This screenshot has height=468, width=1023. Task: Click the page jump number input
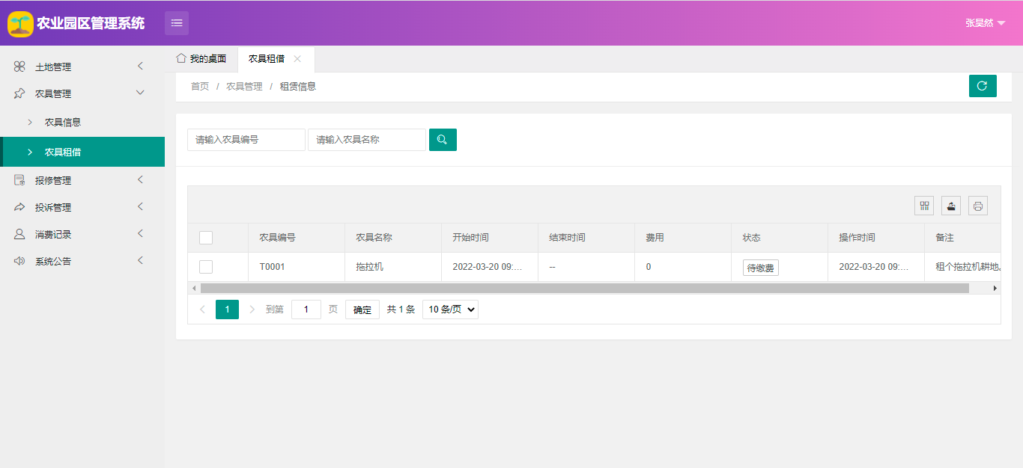pyautogui.click(x=306, y=310)
